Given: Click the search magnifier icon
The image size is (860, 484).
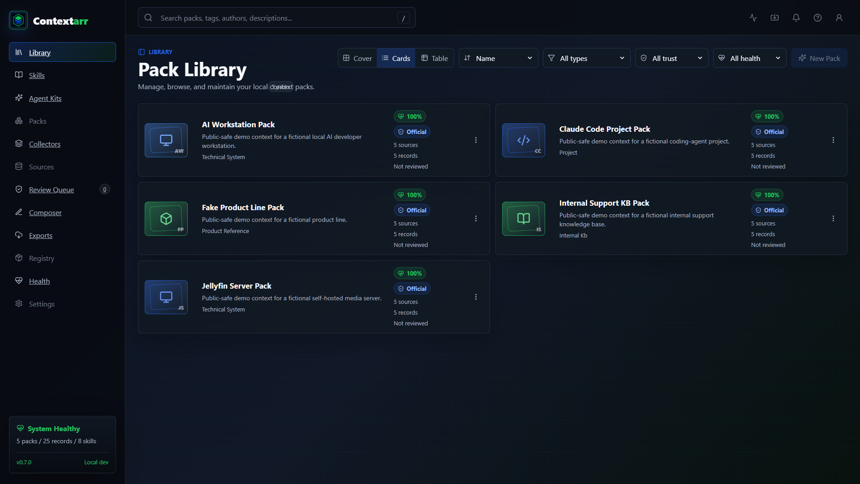Looking at the screenshot, I should (x=148, y=18).
